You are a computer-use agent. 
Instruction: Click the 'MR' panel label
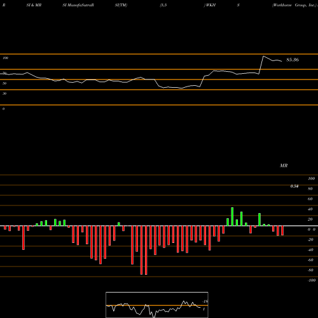pyautogui.click(x=284, y=165)
